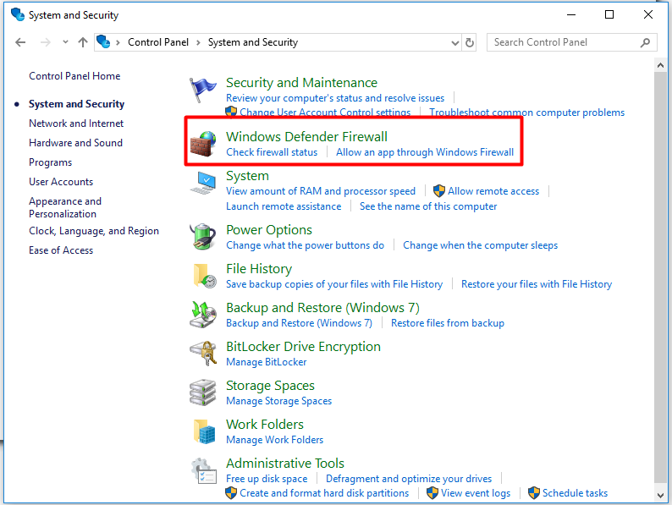This screenshot has height=505, width=672.
Task: Click Manage Work Folders
Action: [274, 440]
